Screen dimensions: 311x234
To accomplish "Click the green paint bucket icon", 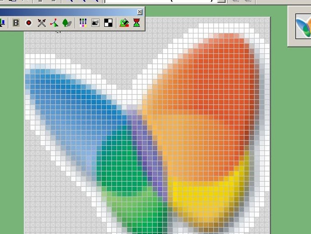I will [124, 23].
